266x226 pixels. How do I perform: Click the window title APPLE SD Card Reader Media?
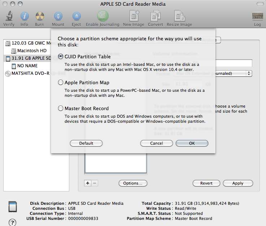coord(133,4)
